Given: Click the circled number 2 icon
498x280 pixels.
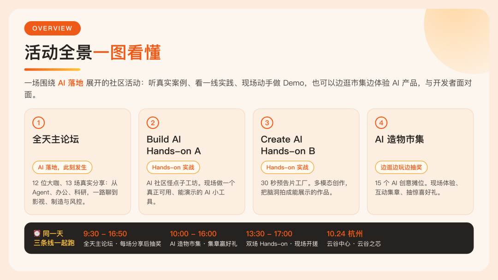Looking at the screenshot, I should click(153, 122).
